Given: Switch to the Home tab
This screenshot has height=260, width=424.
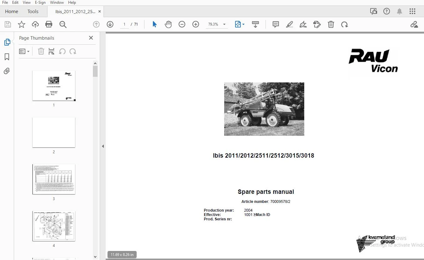Looking at the screenshot, I should pos(12,12).
